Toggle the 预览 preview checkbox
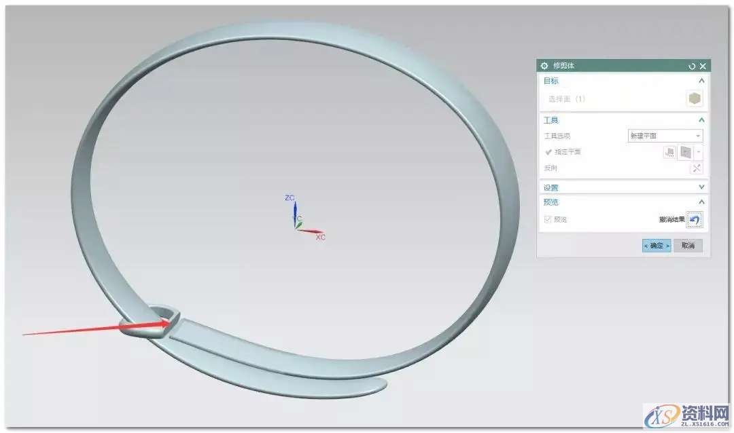This screenshot has width=734, height=433. (548, 220)
